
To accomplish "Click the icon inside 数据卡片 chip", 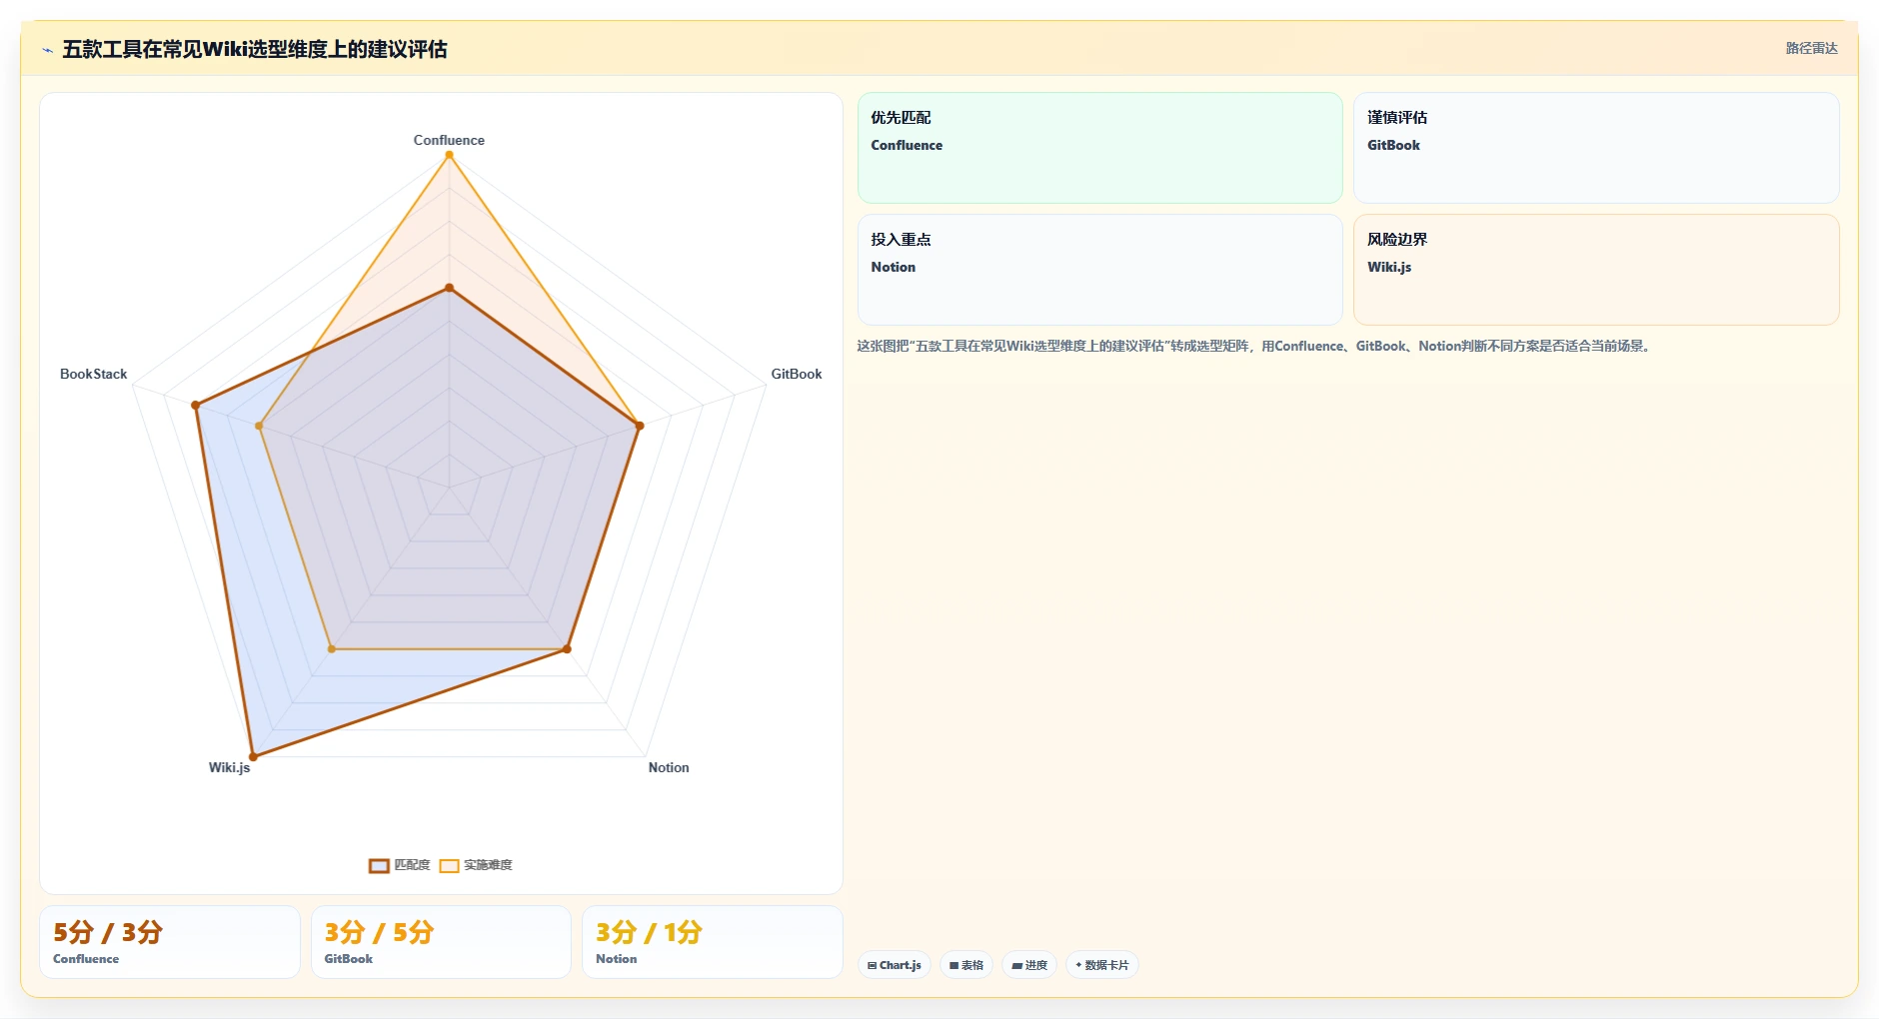I will click(1078, 965).
